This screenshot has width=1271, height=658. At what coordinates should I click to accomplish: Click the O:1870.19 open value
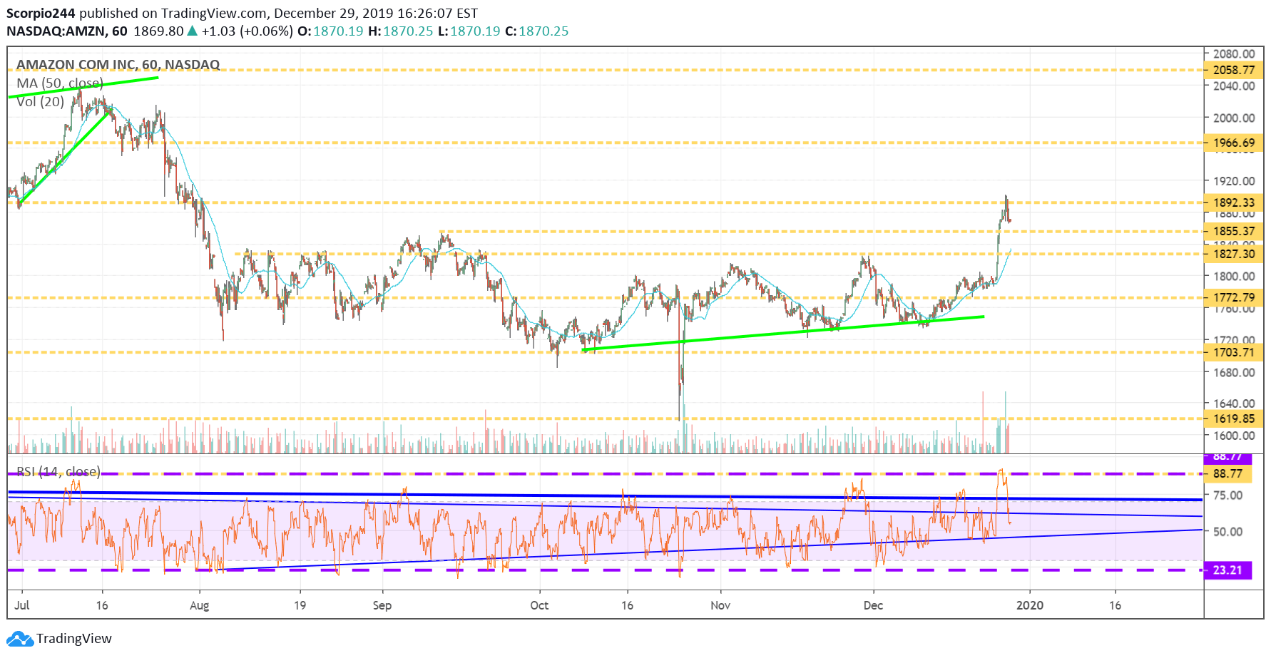click(330, 31)
